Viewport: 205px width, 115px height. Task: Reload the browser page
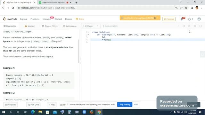(13, 8)
